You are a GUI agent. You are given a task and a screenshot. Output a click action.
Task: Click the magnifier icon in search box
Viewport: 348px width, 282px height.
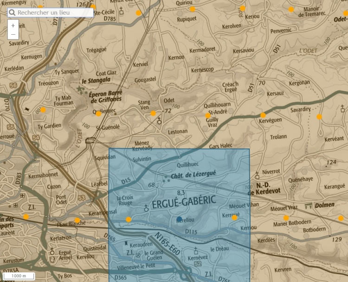pyautogui.click(x=13, y=13)
